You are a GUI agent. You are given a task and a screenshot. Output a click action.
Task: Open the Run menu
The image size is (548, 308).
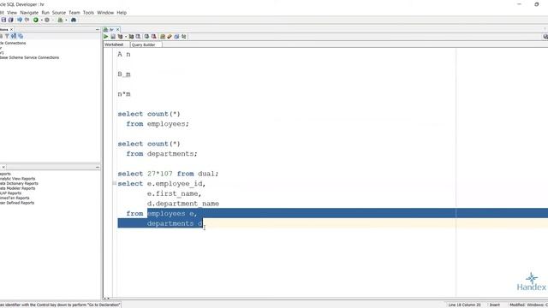pos(45,13)
